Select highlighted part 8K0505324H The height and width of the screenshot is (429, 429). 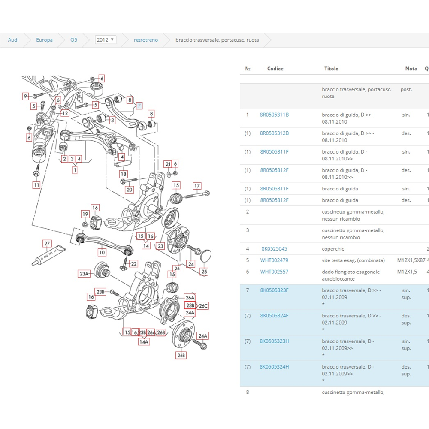(274, 367)
